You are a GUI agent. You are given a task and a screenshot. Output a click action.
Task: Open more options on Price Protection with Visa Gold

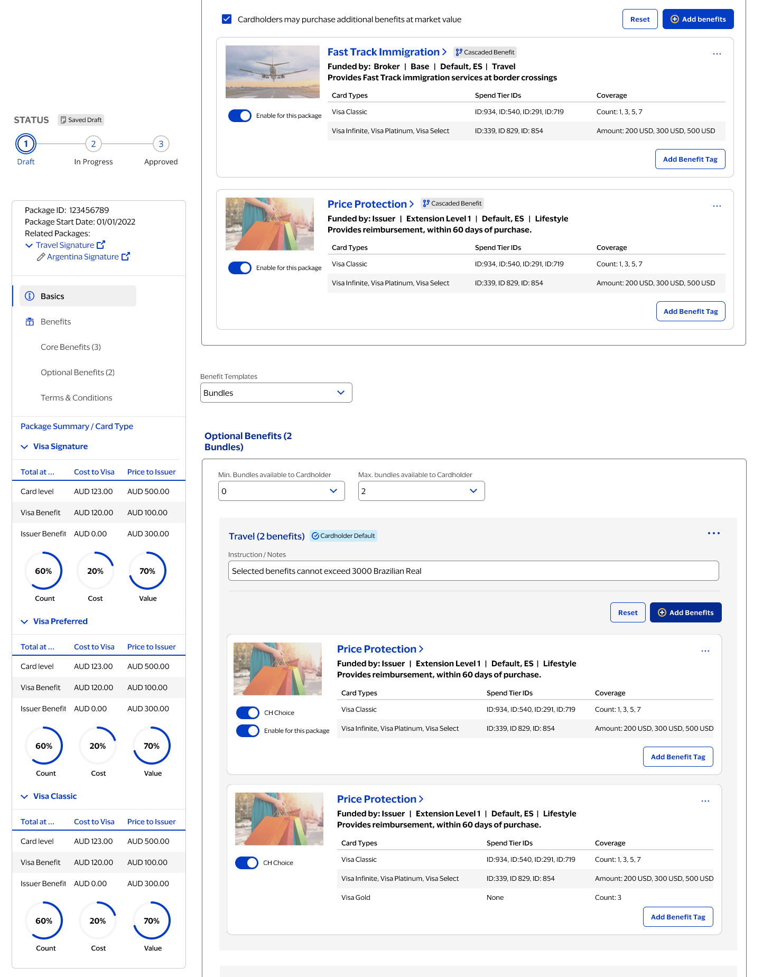[705, 801]
